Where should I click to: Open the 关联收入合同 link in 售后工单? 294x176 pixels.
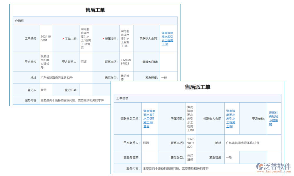point(168,38)
